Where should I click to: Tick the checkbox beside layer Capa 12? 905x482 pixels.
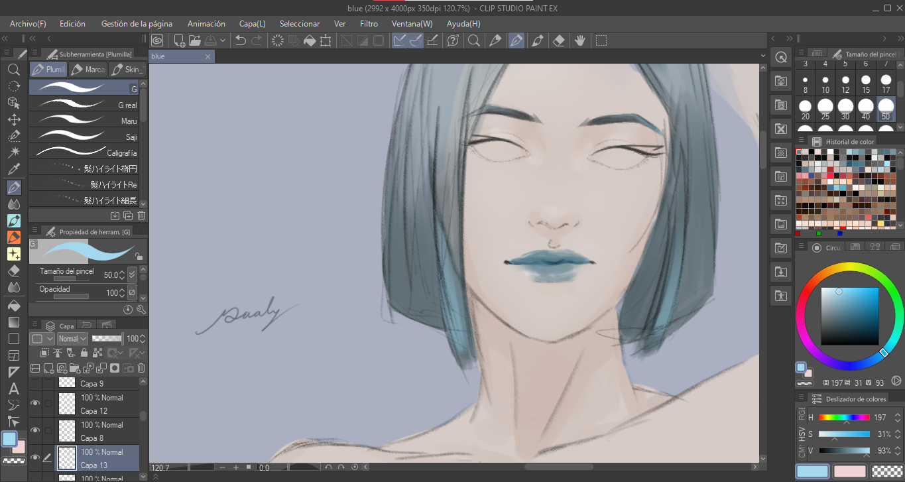tap(48, 403)
